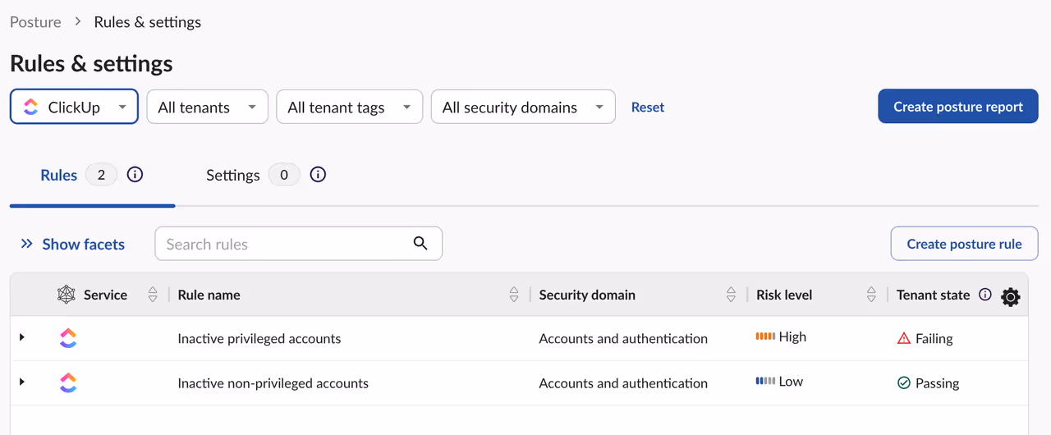
Task: Click the green Passing check icon
Action: click(x=904, y=383)
